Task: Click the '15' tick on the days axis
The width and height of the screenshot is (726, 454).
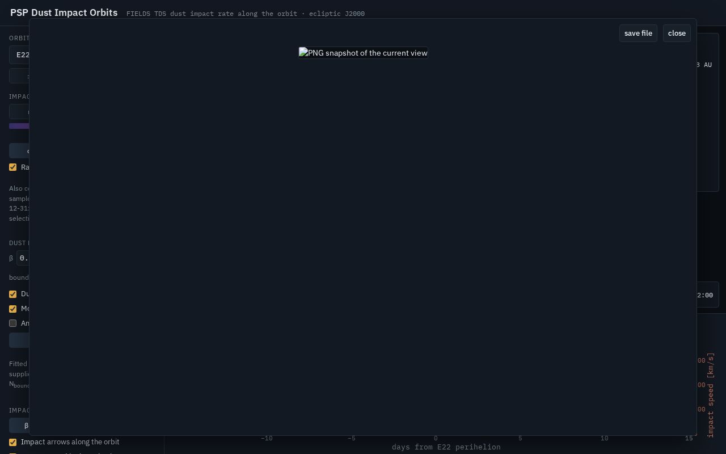Action: coord(689,438)
